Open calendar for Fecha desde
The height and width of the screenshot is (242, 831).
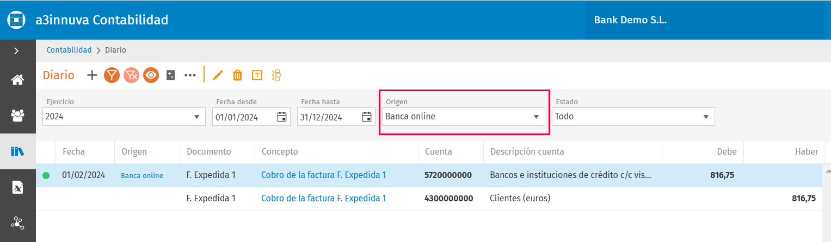coord(281,116)
